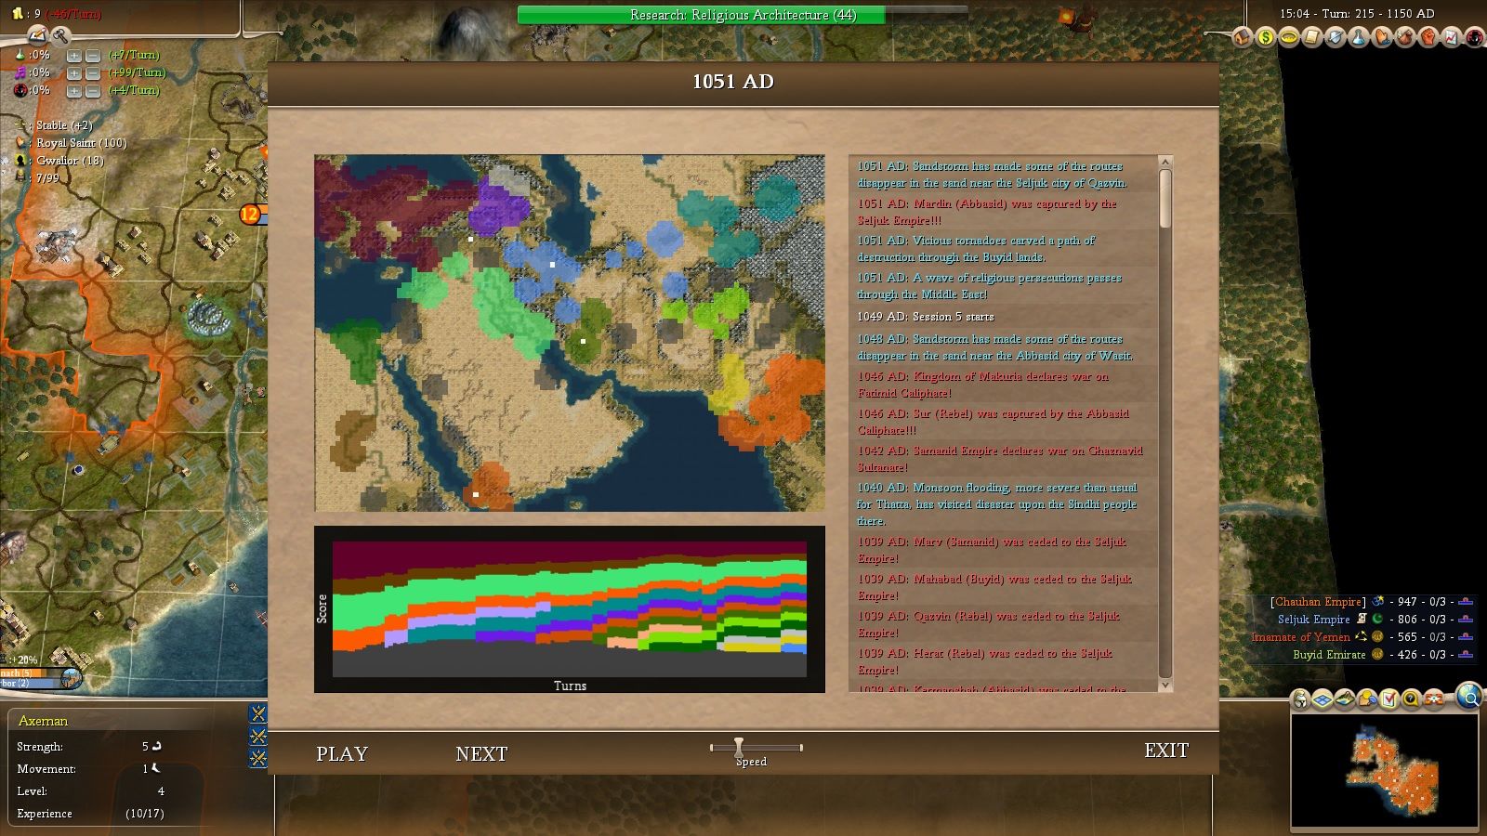The width and height of the screenshot is (1487, 836).
Task: Open the Victory Conditions fist icon
Action: click(1428, 37)
